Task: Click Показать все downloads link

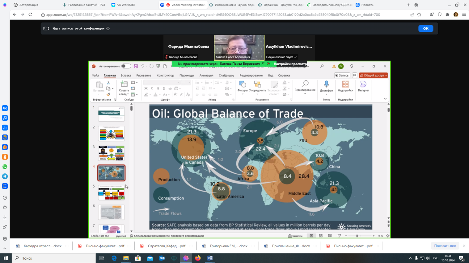Action: [445, 246]
